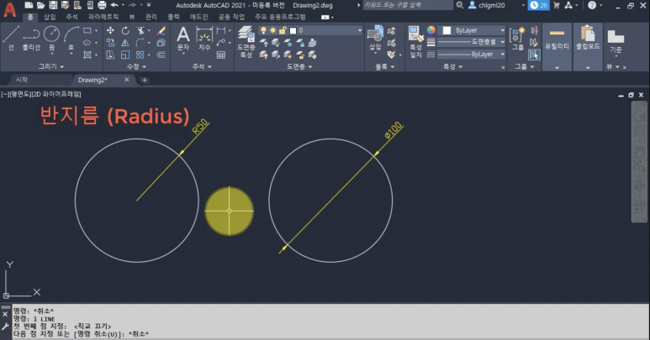Expand the 특성 panel title
The image size is (650, 340).
(x=452, y=66)
